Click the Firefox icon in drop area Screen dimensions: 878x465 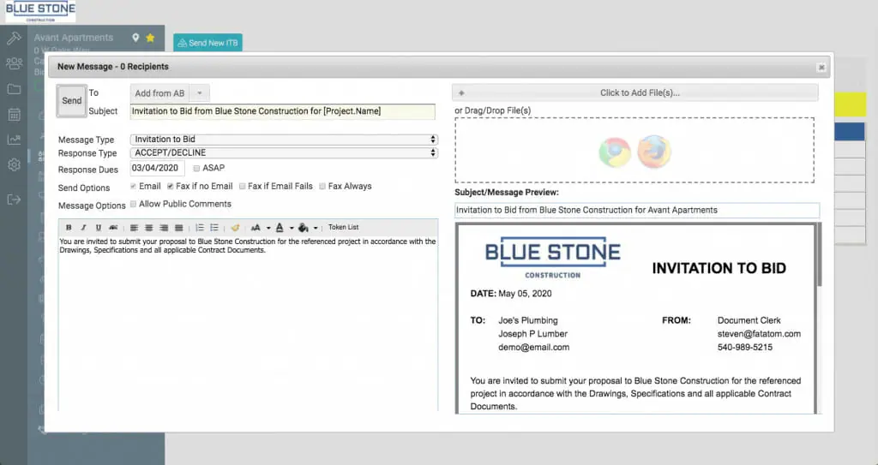pyautogui.click(x=654, y=152)
